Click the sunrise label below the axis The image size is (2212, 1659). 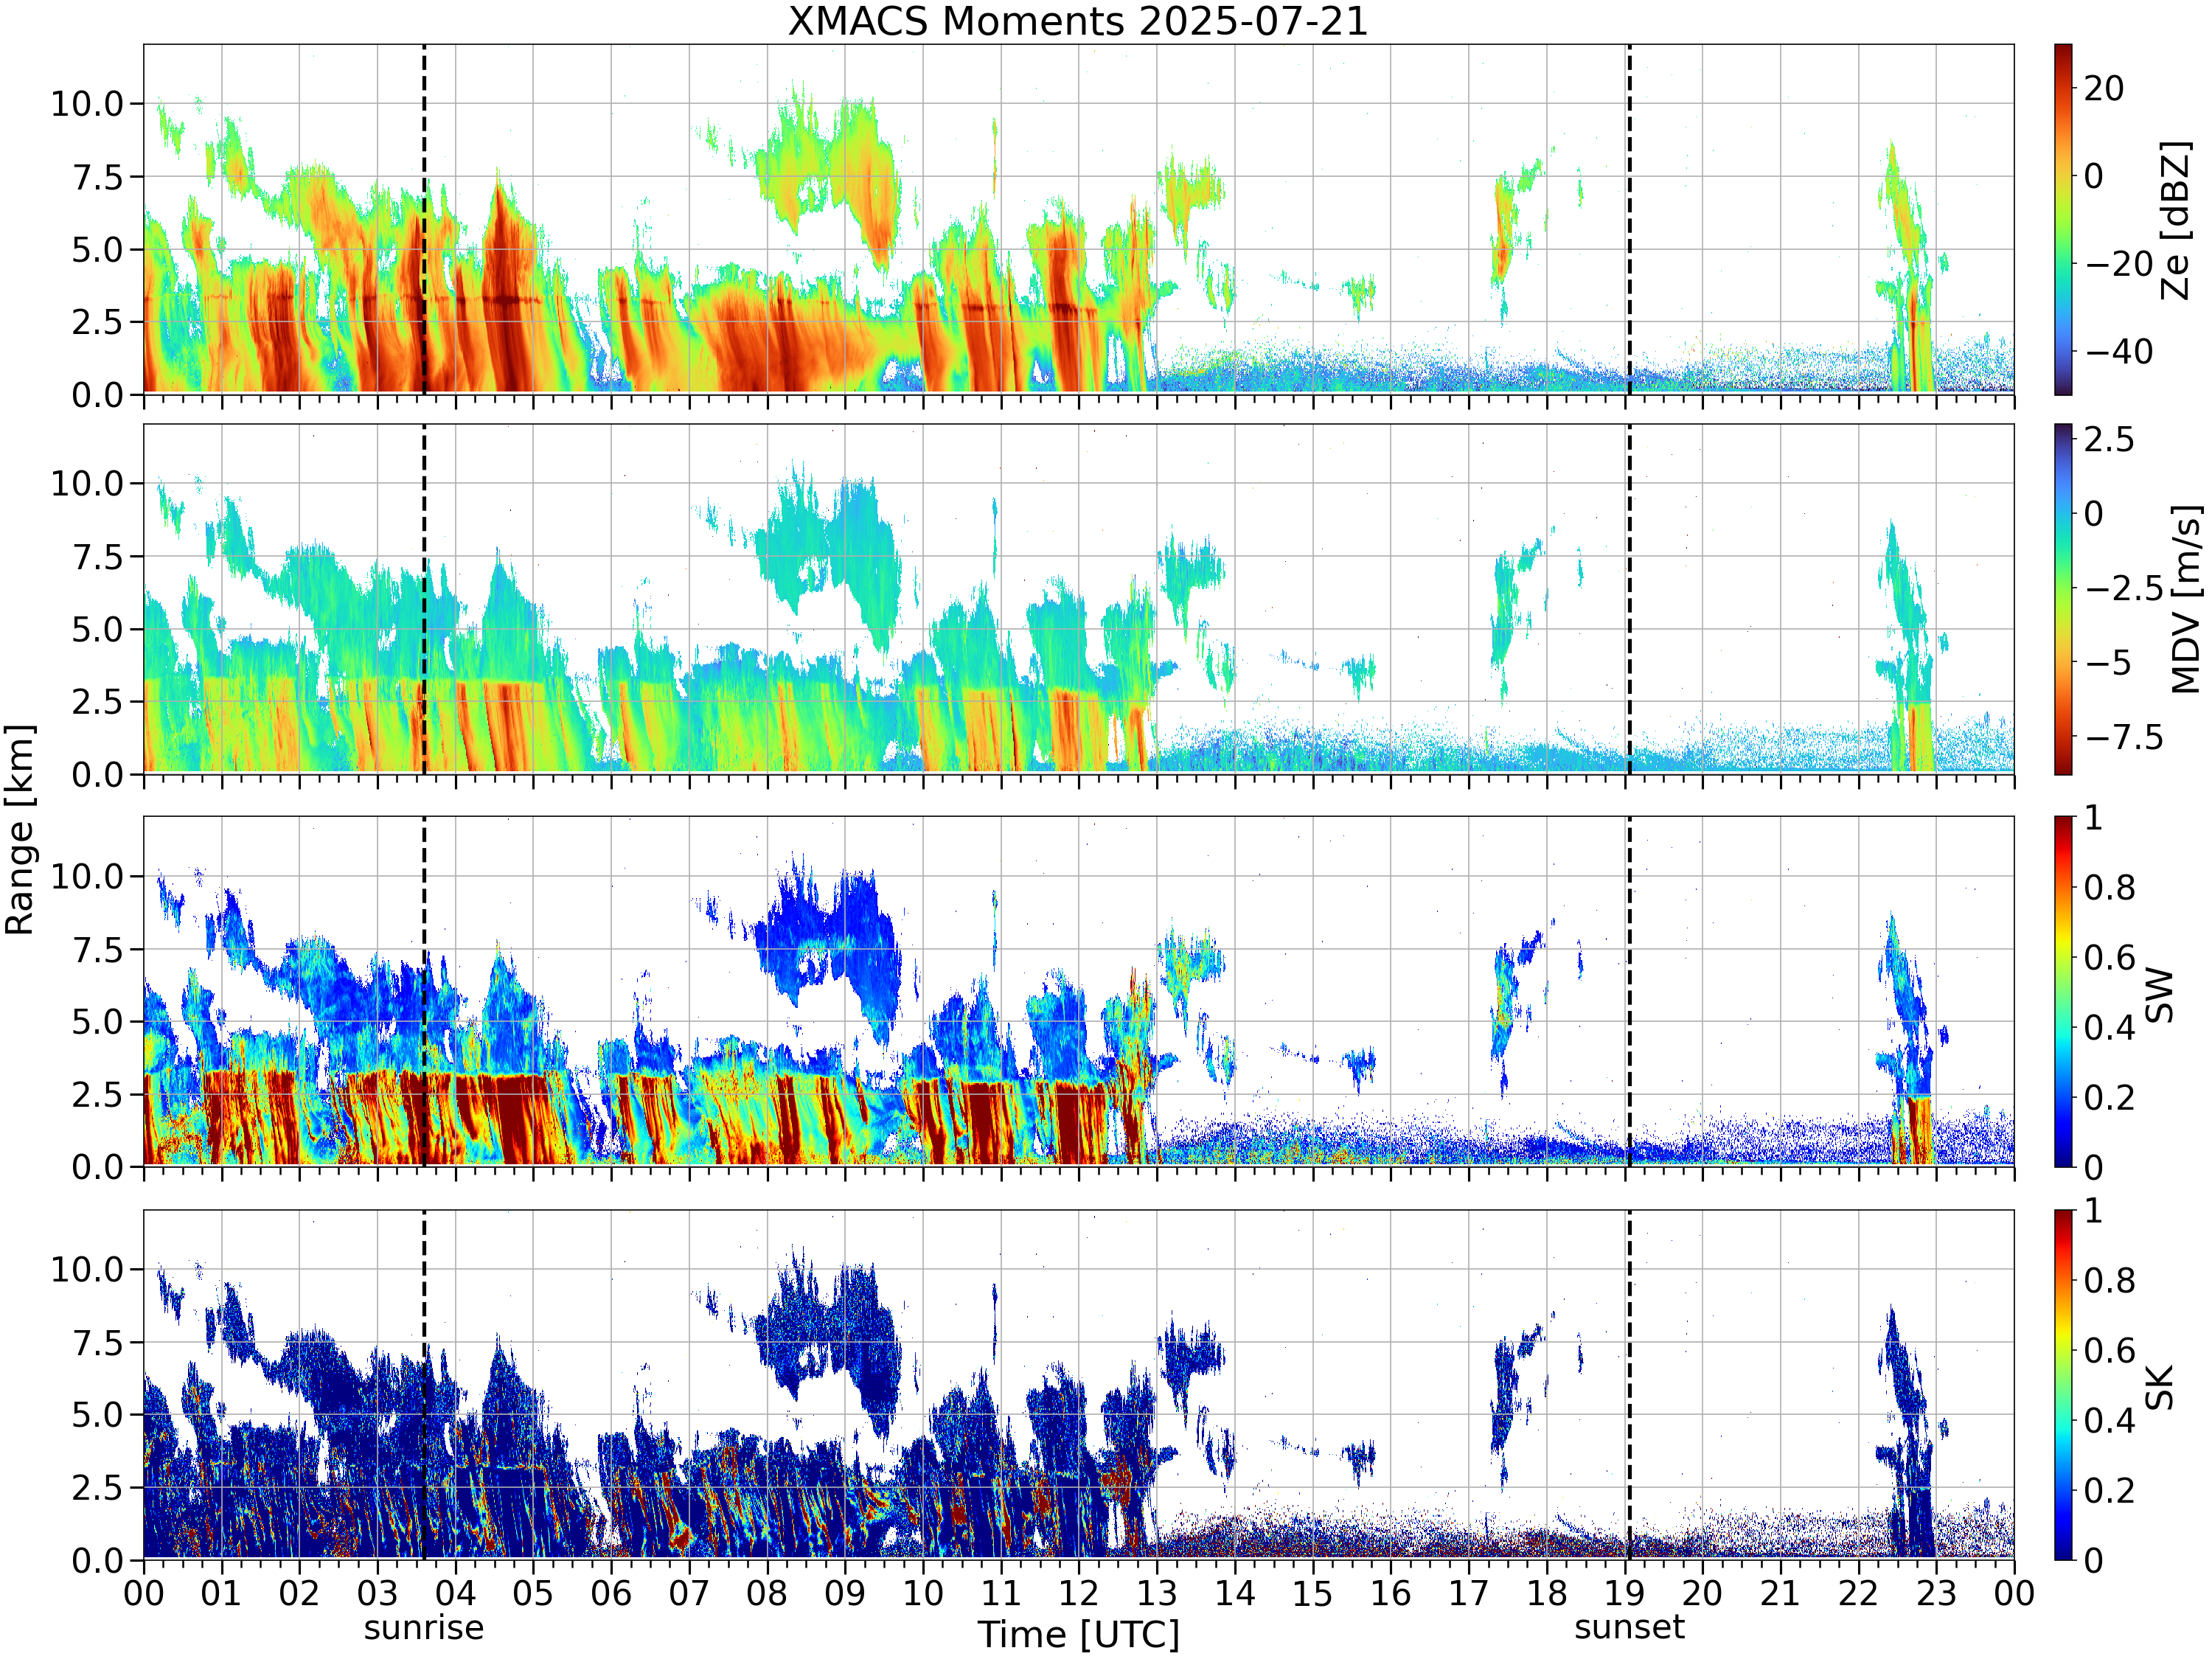[x=424, y=1628]
